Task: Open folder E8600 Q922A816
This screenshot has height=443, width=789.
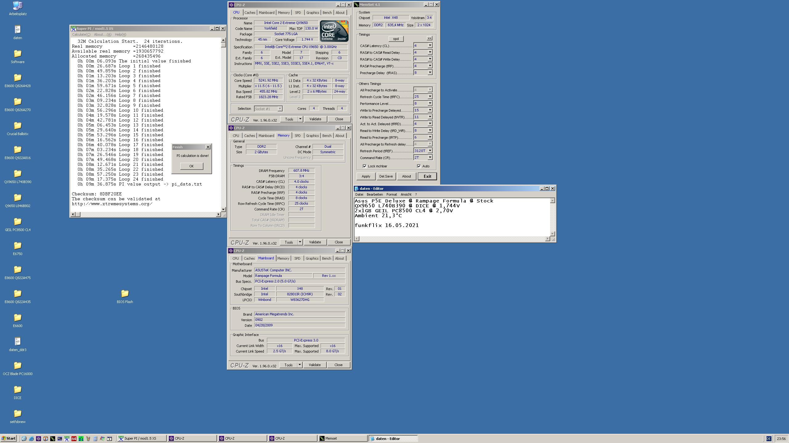Action: coord(18,152)
